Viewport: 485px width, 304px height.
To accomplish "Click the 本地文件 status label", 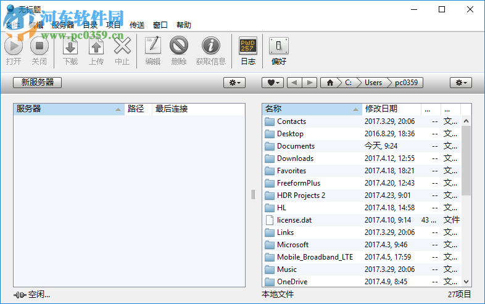I will coord(278,294).
